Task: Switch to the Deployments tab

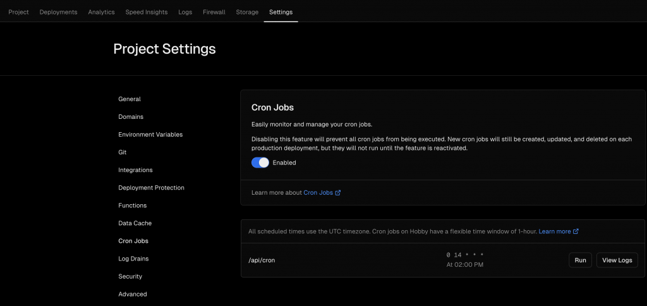Action: [x=58, y=12]
